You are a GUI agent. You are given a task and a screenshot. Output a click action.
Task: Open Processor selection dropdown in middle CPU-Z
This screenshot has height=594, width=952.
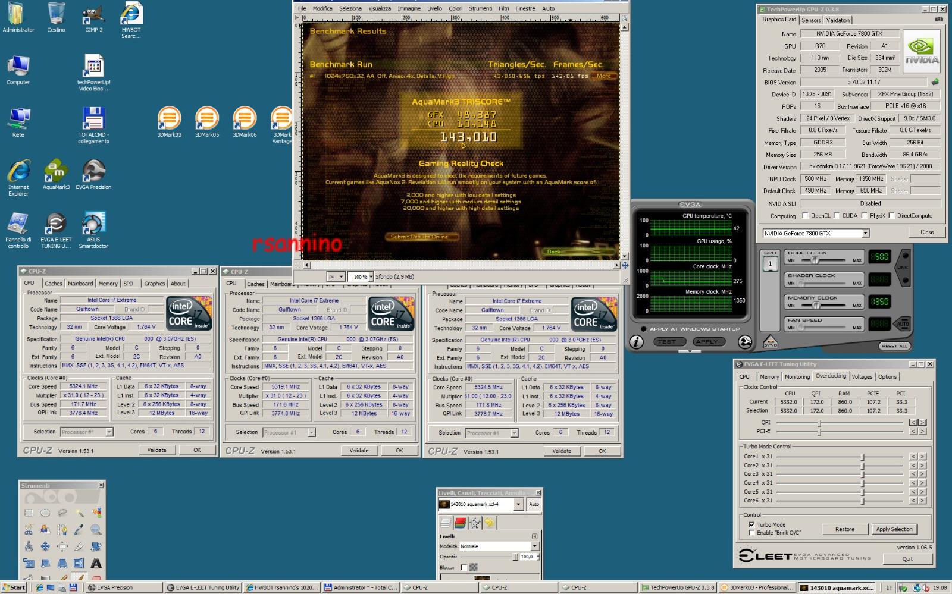click(x=311, y=432)
